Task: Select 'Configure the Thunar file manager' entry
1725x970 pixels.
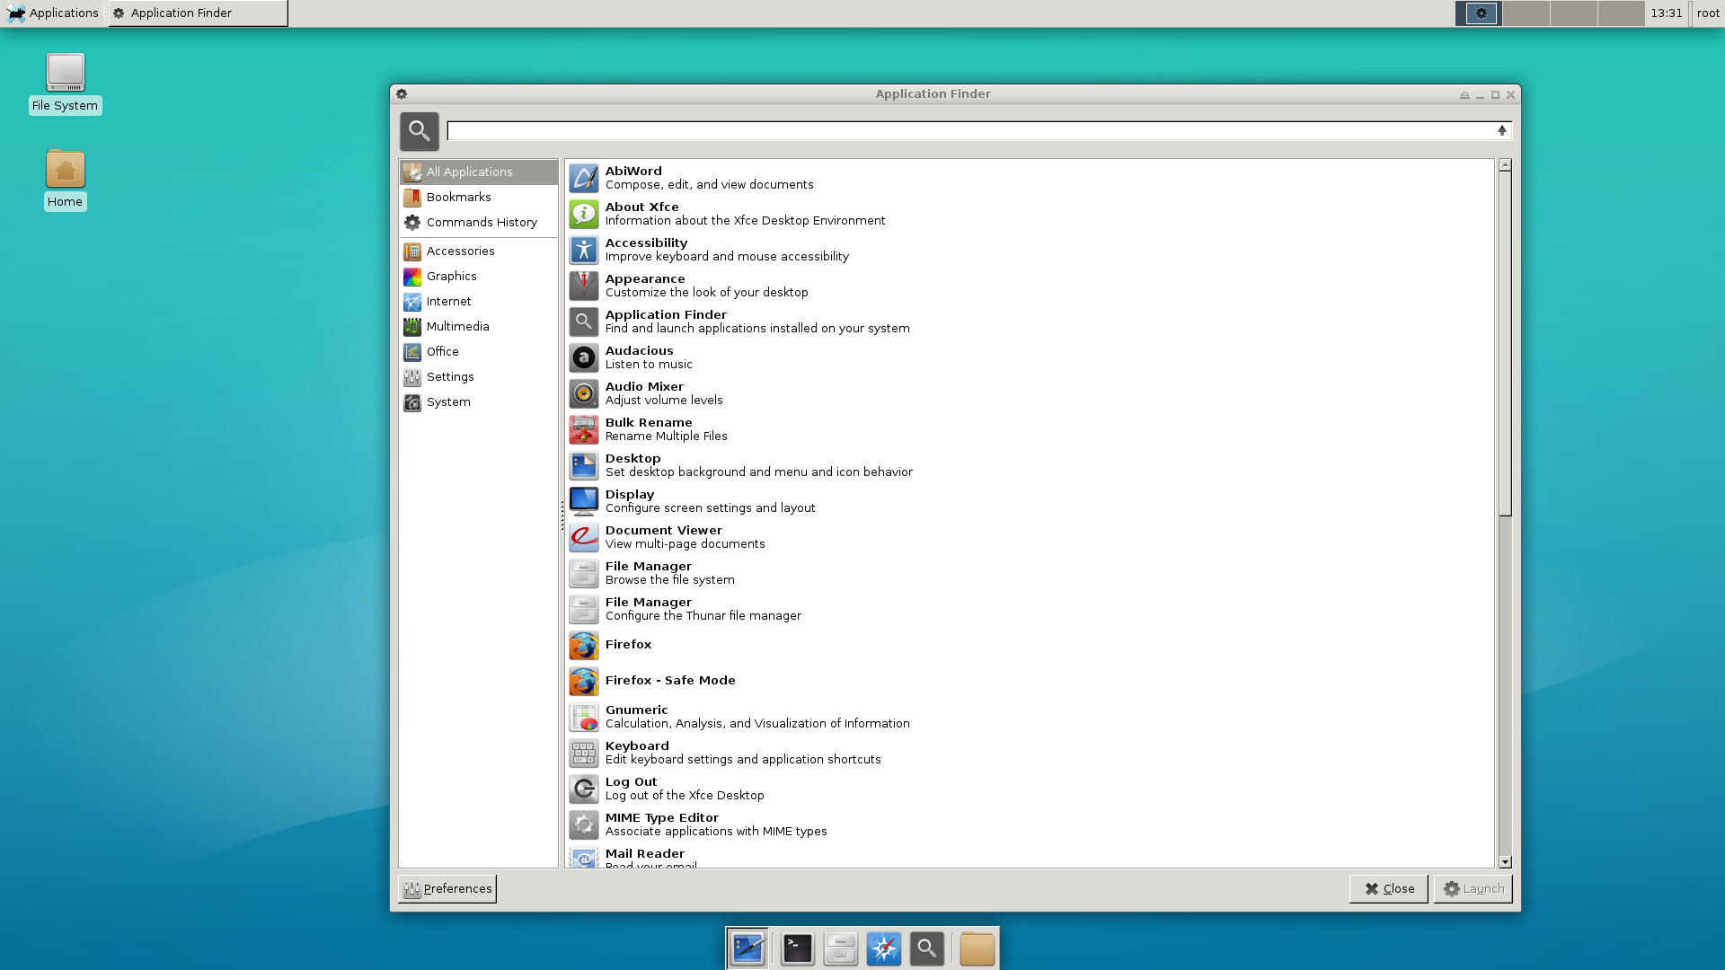Action: click(x=1030, y=609)
